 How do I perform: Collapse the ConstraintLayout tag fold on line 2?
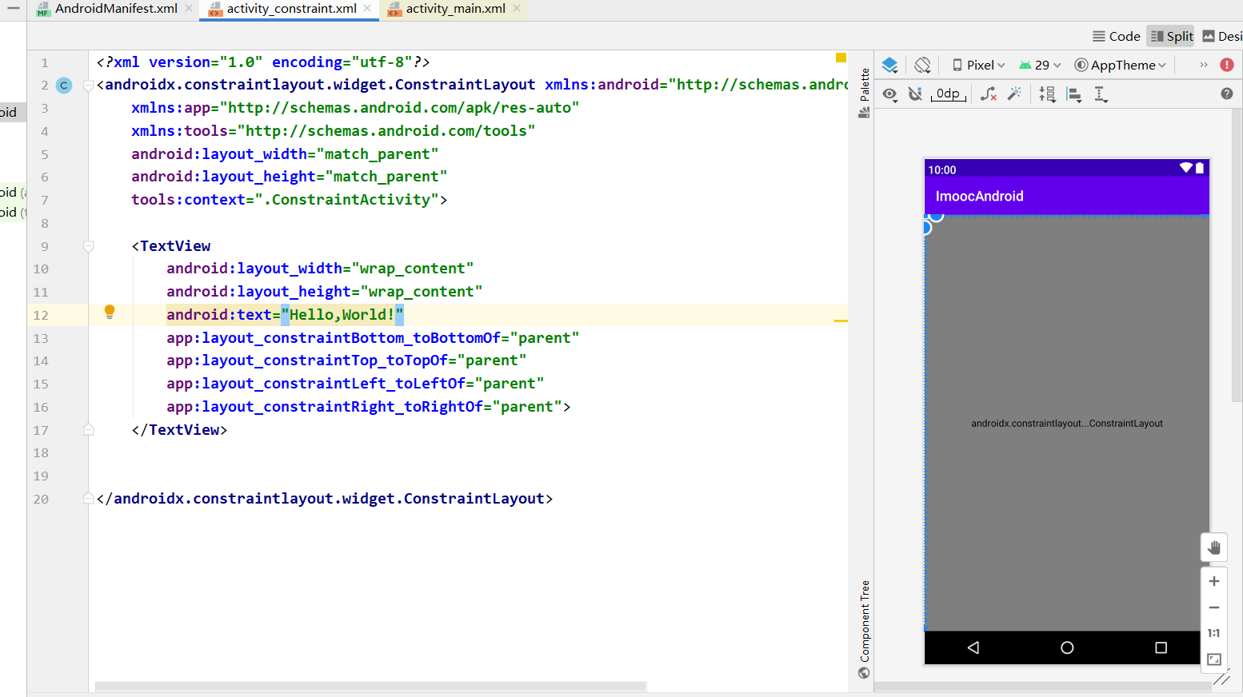(x=89, y=86)
